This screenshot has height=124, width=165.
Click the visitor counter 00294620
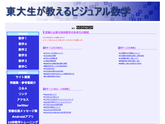click(x=85, y=27)
